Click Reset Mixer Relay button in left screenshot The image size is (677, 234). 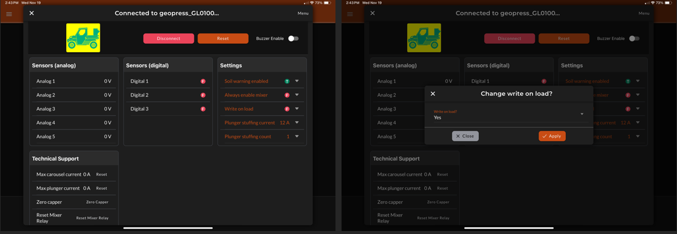point(92,218)
